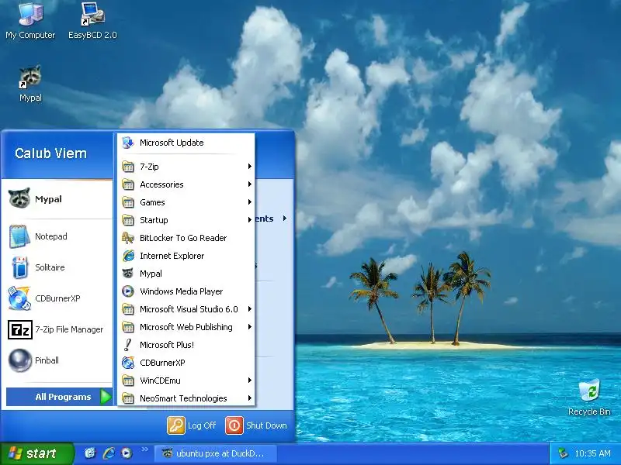
Task: Switch to the ubuntu pxe at DuckD taskbar window
Action: [215, 453]
